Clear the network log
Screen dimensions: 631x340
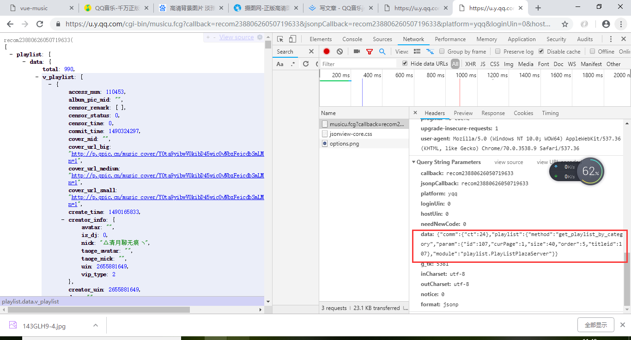pos(340,51)
